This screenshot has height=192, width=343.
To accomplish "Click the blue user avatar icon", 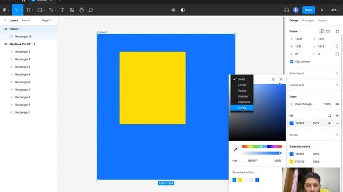I will click(x=296, y=10).
